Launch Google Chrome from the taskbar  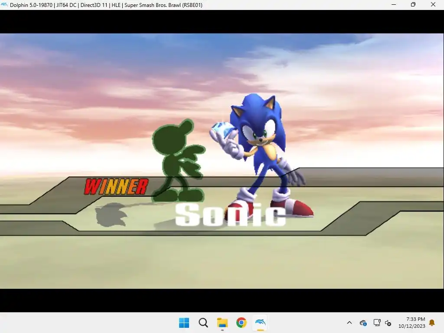click(x=241, y=323)
